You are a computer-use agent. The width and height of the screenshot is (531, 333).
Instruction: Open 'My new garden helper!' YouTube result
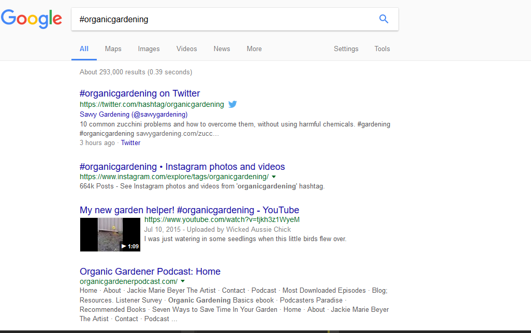189,210
